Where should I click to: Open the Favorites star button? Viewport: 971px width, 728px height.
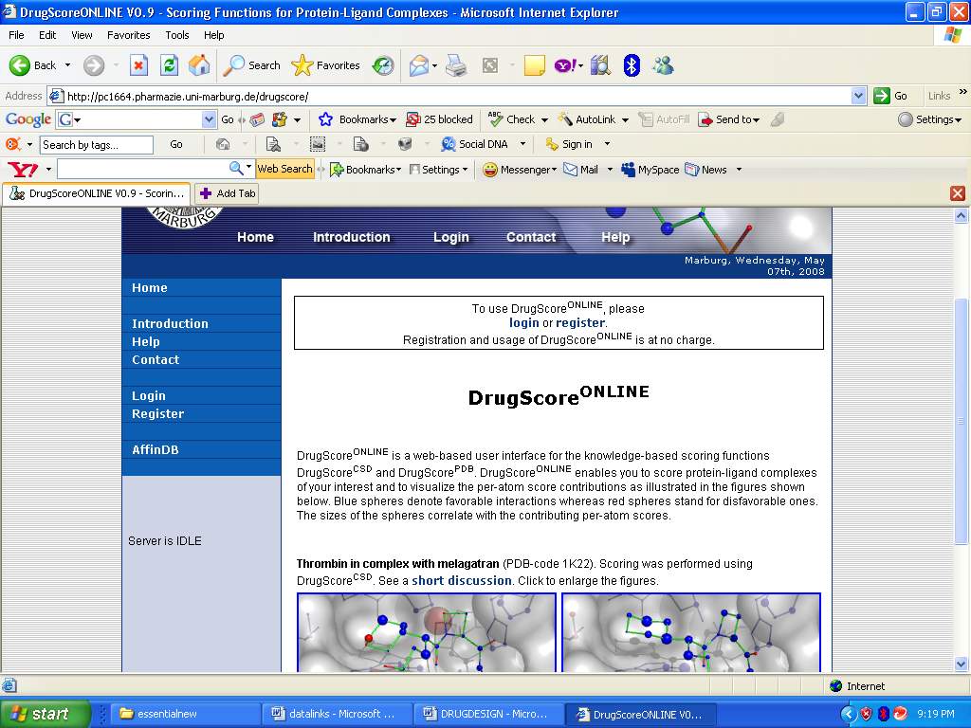326,65
